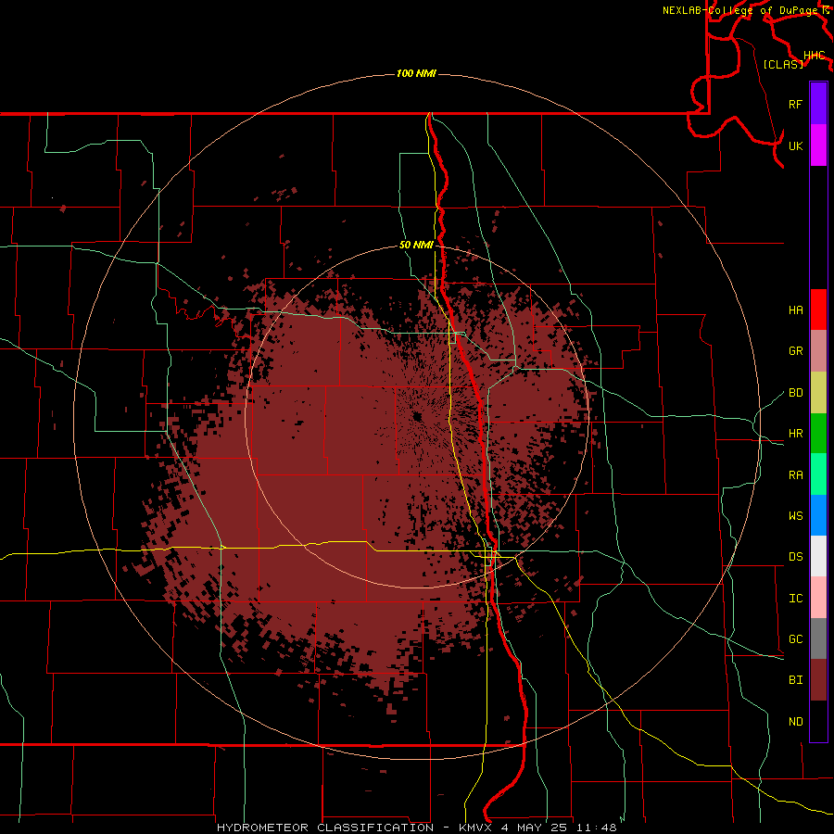Click the HA legend label
This screenshot has width=834, height=834.
click(x=795, y=310)
